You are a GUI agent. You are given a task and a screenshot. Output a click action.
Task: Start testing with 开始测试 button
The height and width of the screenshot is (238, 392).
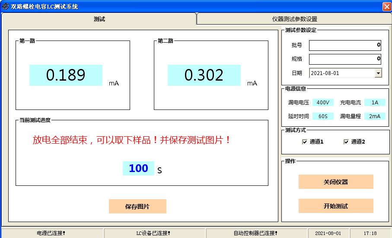tap(335, 206)
